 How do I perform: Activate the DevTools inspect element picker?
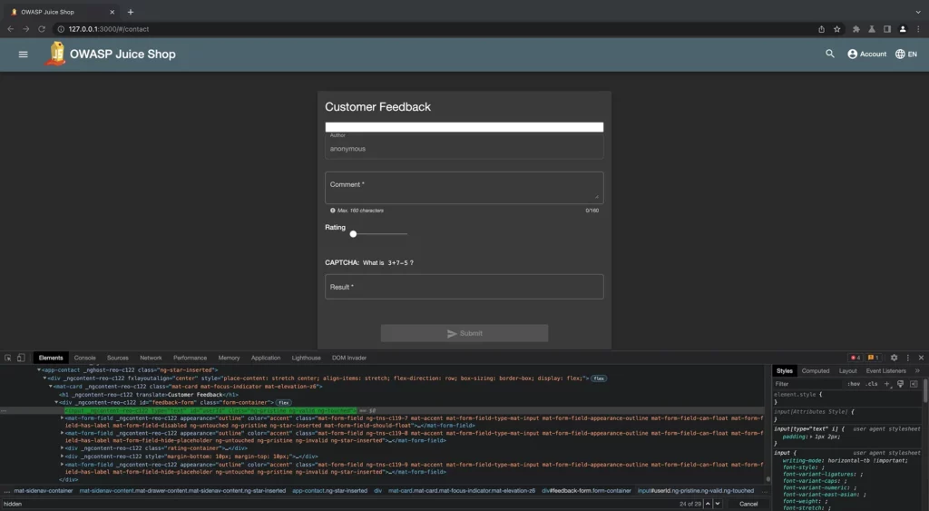click(x=7, y=358)
